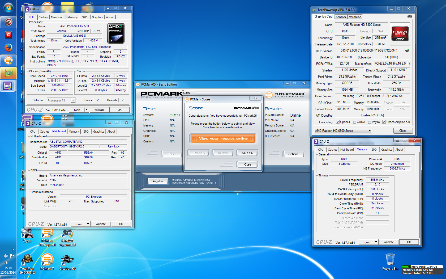Open the Tools dropdown arrow in the Memory CPU-Z window
Screen dimensions: 446x279
(376, 242)
